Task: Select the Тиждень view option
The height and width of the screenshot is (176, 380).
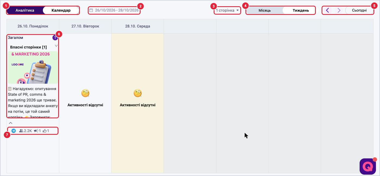Action: tap(301, 11)
